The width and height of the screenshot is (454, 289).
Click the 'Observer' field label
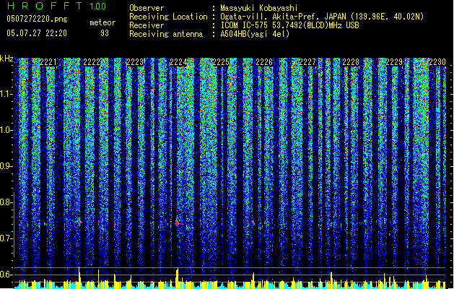point(147,8)
